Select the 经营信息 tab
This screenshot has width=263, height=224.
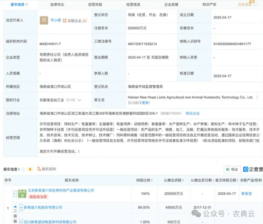[133, 4]
